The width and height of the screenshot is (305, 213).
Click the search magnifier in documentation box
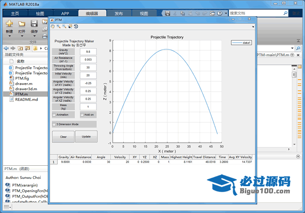click(x=286, y=14)
